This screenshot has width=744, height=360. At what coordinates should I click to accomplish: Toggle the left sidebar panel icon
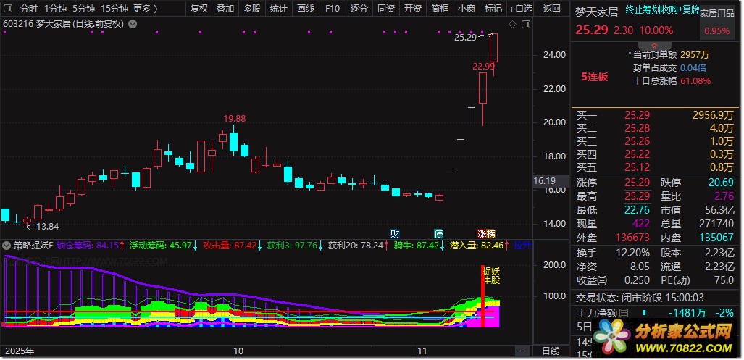[8, 9]
